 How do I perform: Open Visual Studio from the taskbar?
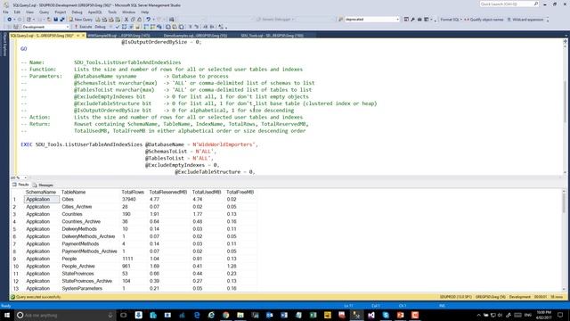[371, 315]
